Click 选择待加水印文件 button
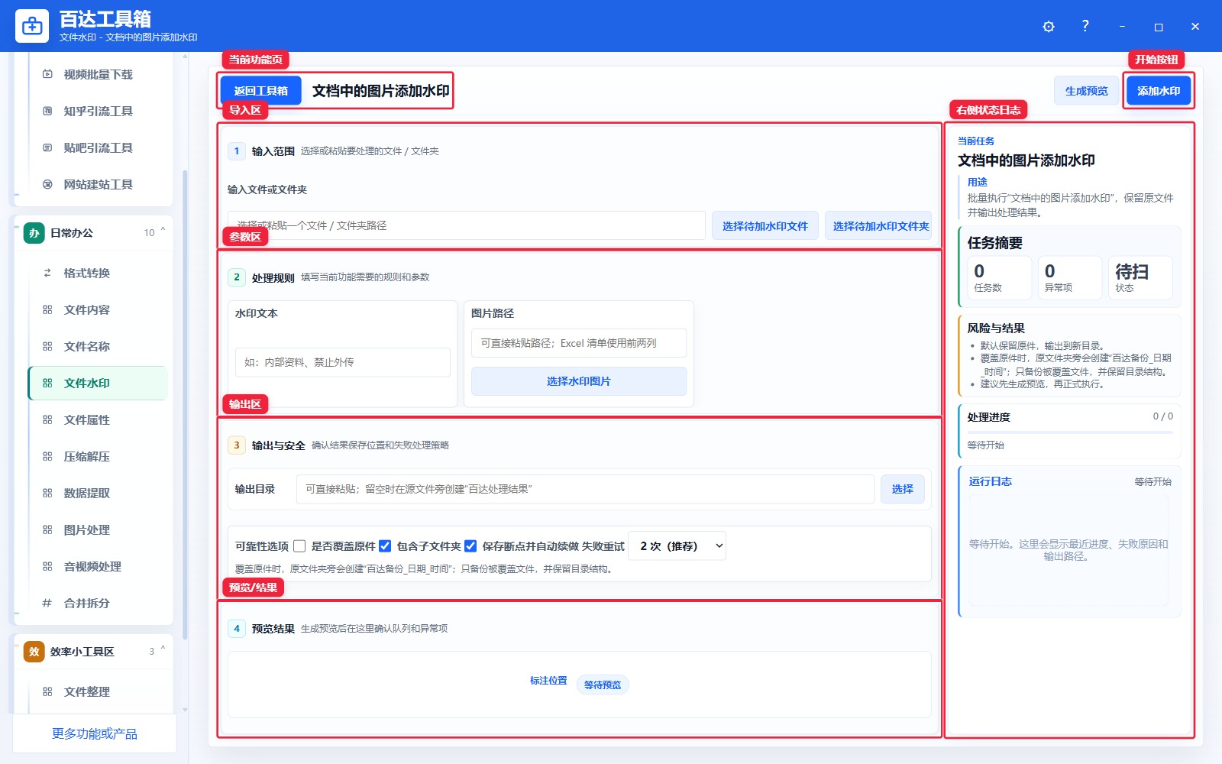The width and height of the screenshot is (1222, 764). point(765,225)
